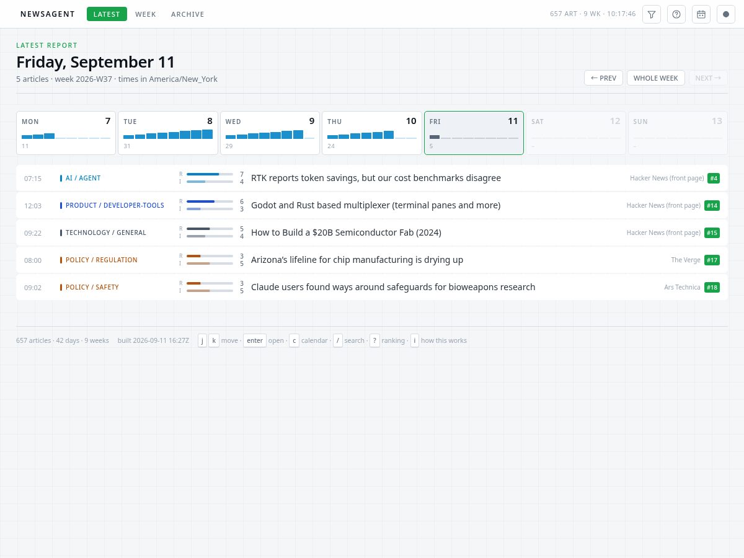
Task: Click the built 2026-09-11 16:27Z text
Action: (153, 340)
